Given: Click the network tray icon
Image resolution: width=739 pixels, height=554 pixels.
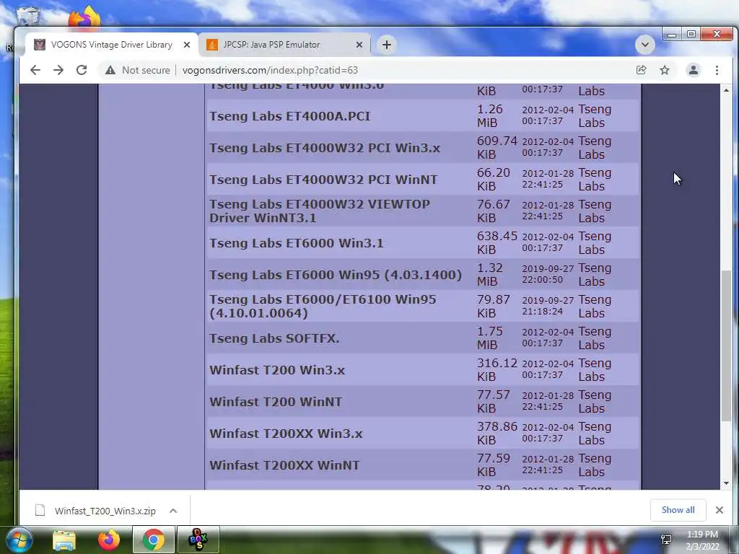Looking at the screenshot, I should [666, 540].
